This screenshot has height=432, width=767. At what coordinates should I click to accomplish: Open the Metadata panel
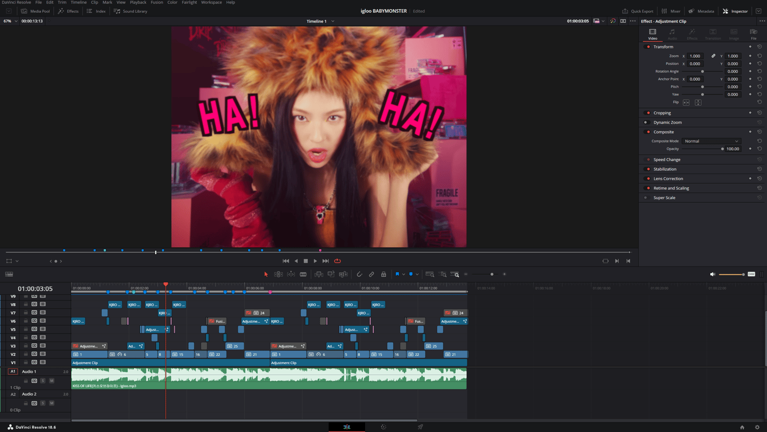[701, 11]
